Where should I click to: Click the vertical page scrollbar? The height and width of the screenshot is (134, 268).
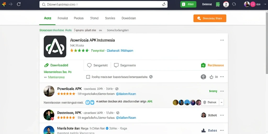coord(267,43)
